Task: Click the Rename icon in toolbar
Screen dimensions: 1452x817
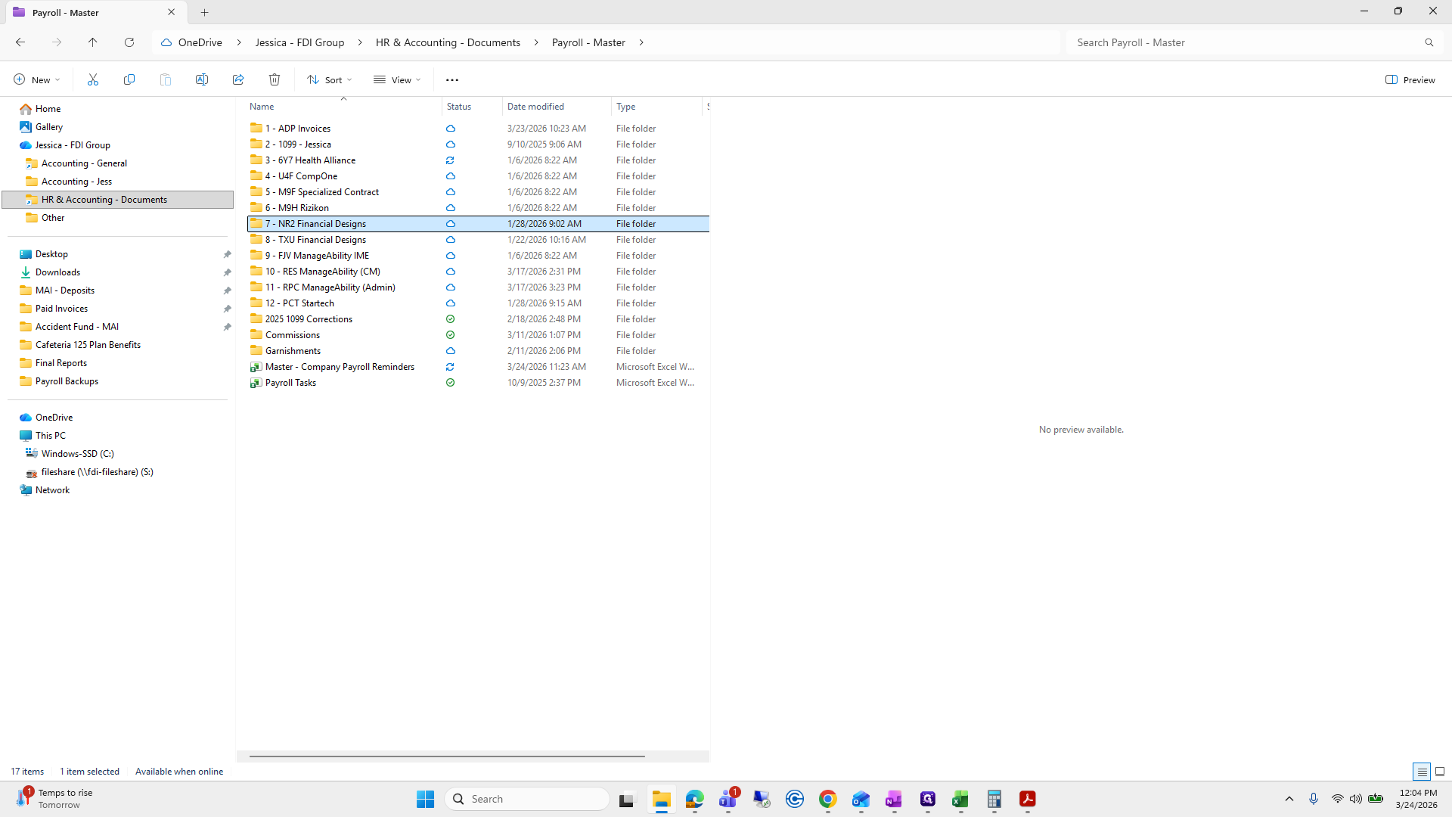Action: point(202,79)
